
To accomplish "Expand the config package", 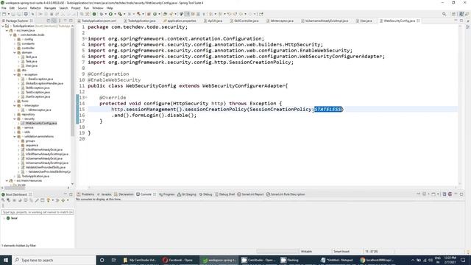I will [15, 39].
